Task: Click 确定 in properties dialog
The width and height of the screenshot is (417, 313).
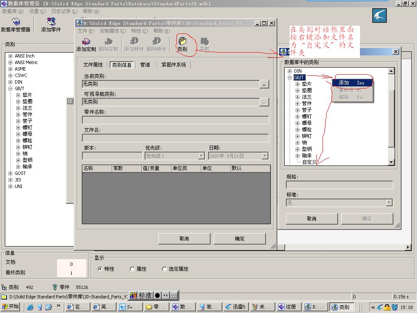Action: coord(239,239)
